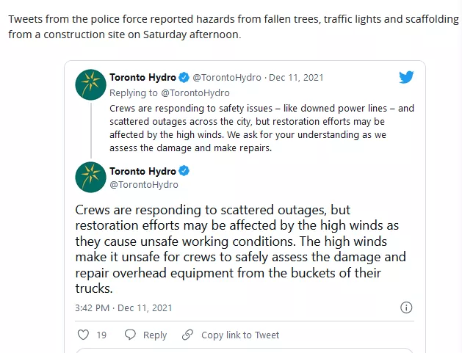Open top Toronto Hydro profile avatar
This screenshot has width=462, height=353.
(x=91, y=85)
